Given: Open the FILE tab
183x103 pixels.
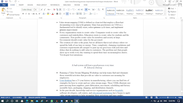Looking at the screenshot, I should 4,5.
